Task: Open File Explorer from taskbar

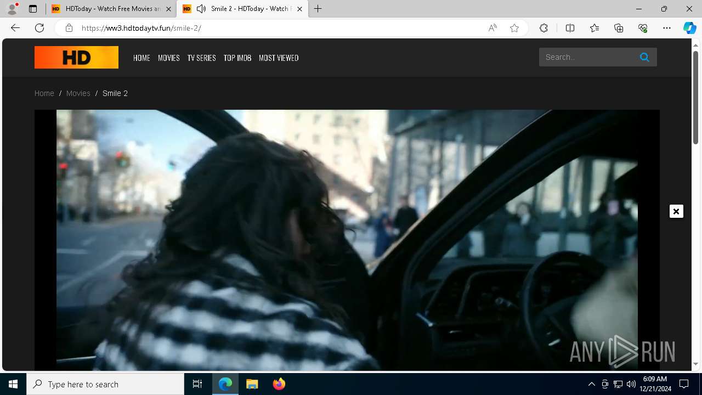Action: coord(252,384)
